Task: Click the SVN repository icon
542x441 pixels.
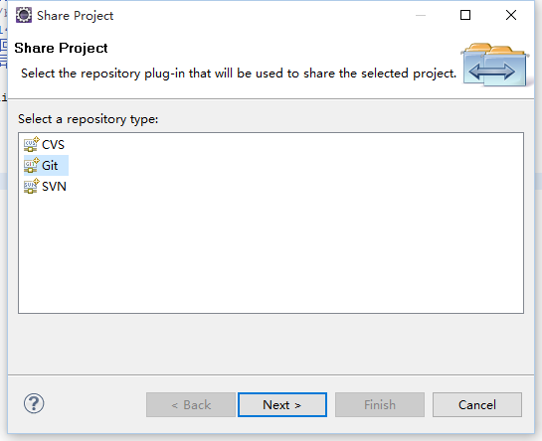Action: pyautogui.click(x=32, y=187)
